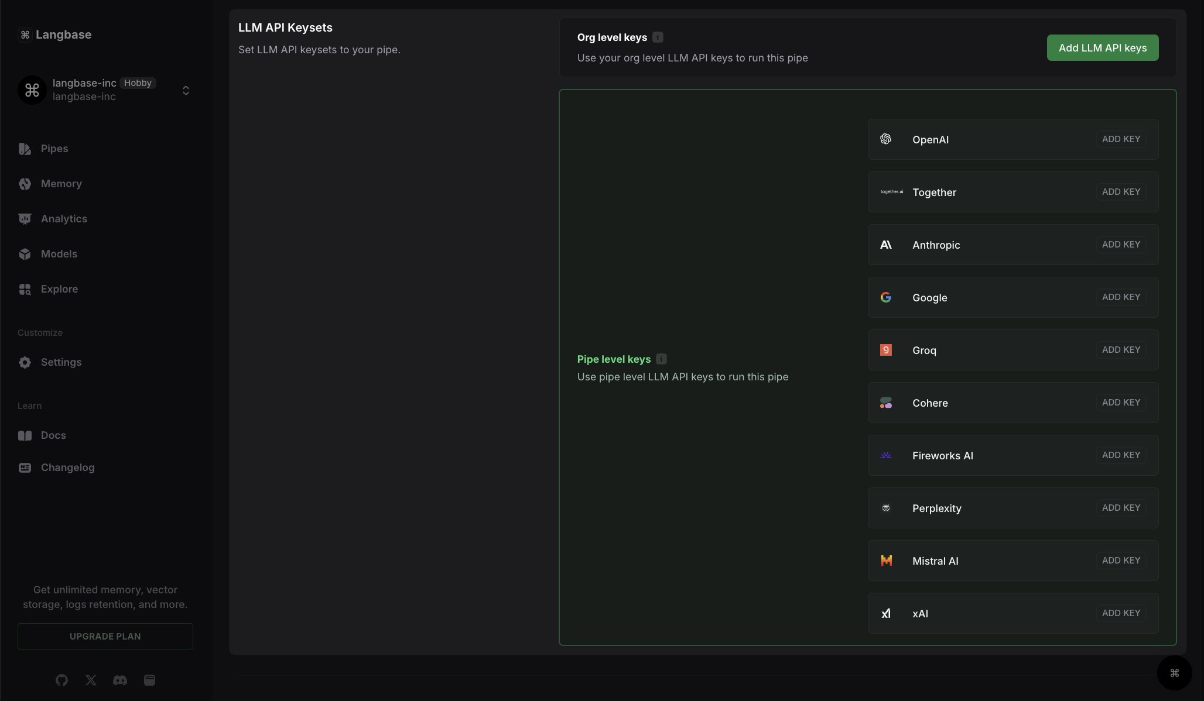The width and height of the screenshot is (1204, 701).
Task: Expand the langbase-inc organization switcher
Action: pyautogui.click(x=186, y=90)
